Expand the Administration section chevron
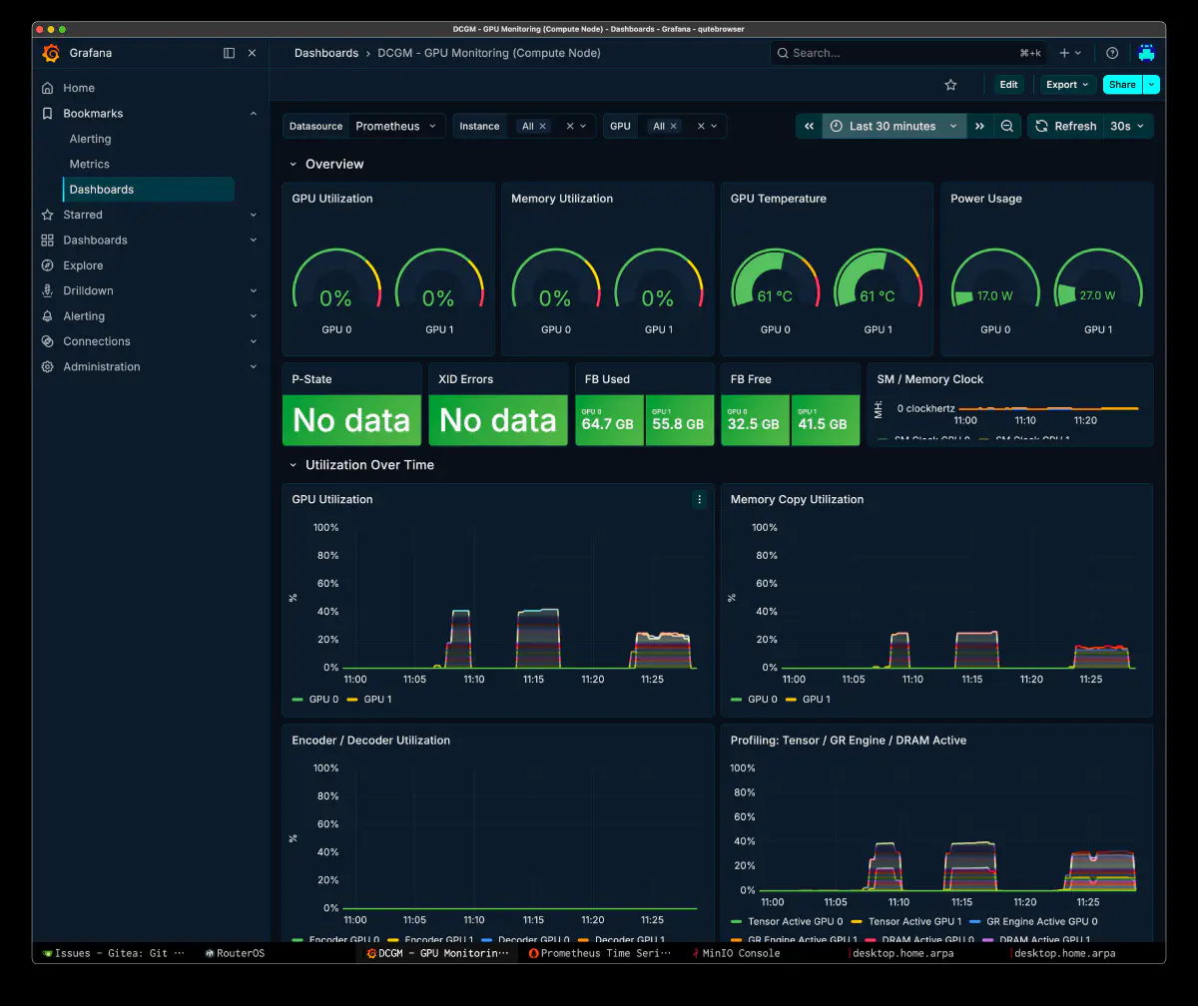1198x1006 pixels. [x=253, y=367]
